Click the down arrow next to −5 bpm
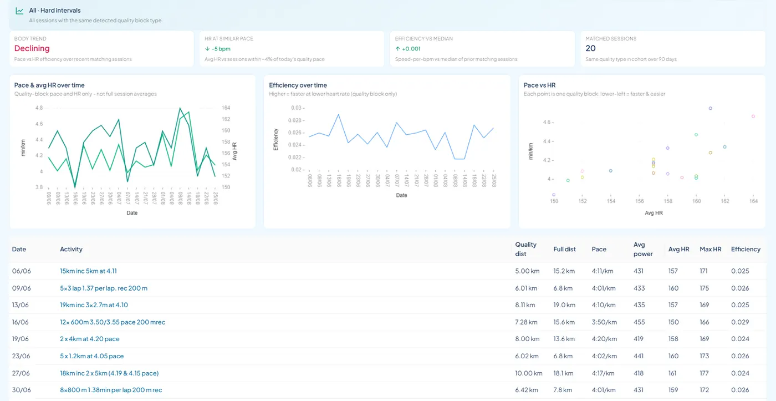This screenshot has width=776, height=401. point(206,49)
